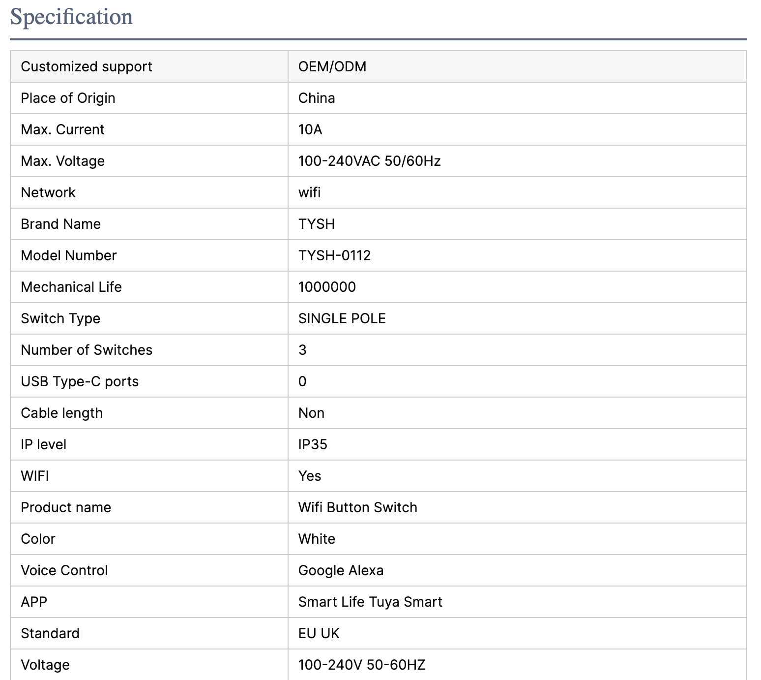Click the Network row label

coord(48,192)
